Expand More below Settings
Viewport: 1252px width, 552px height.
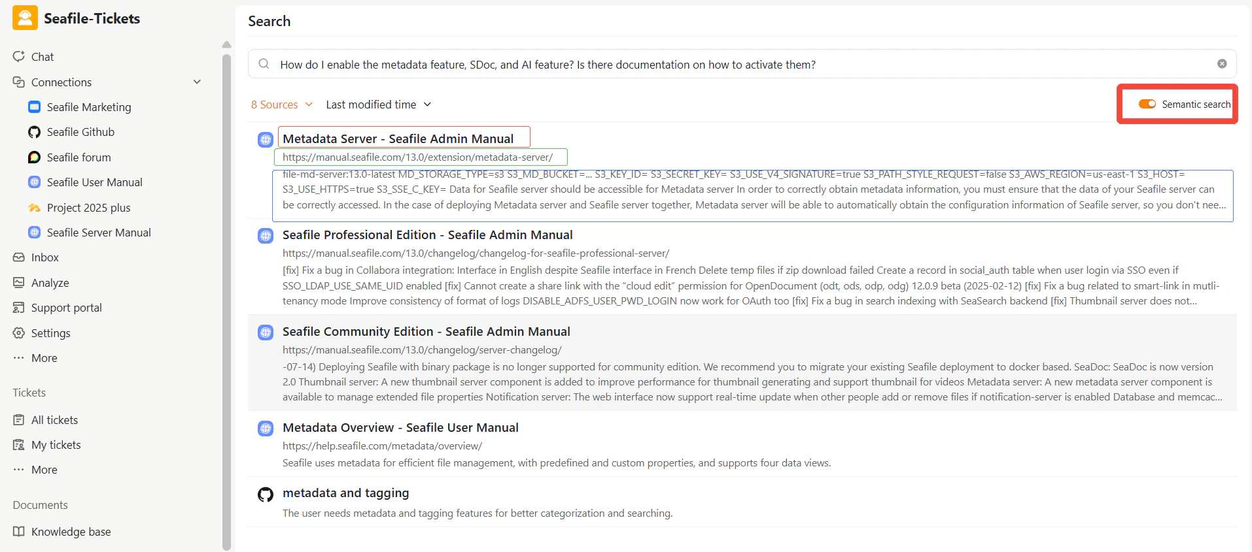coord(44,358)
